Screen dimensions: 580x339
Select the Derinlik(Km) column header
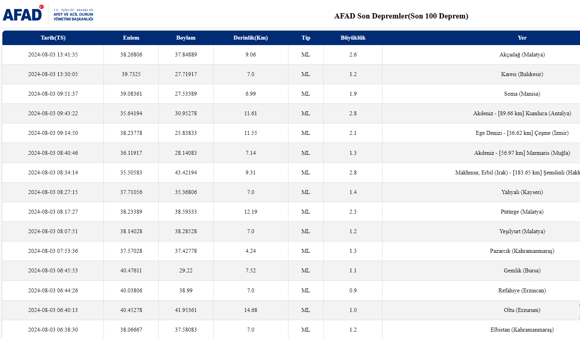coord(250,38)
